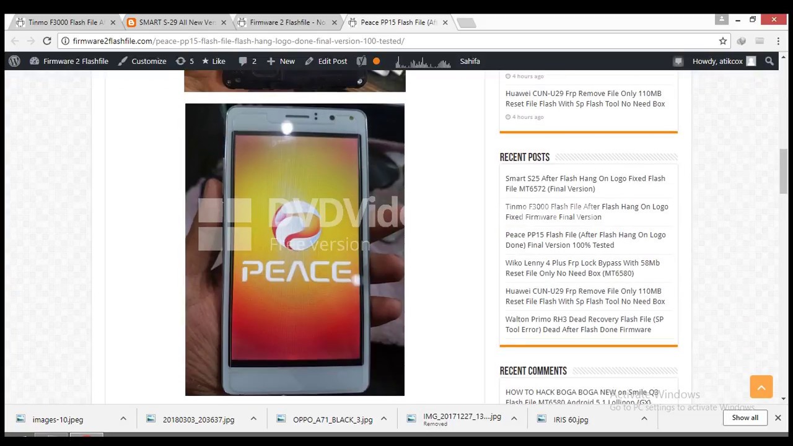Expand options for IMG_20171227 removed download
The image size is (793, 446).
pos(514,419)
